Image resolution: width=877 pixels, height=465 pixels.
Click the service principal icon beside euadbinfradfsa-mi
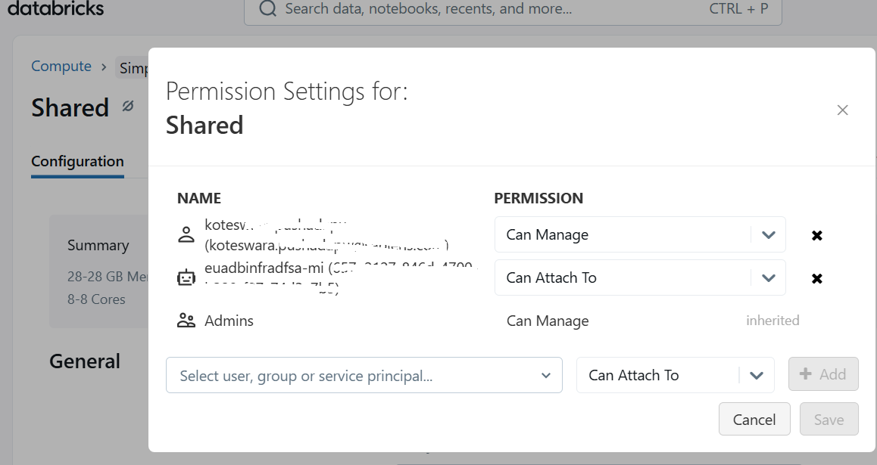point(186,277)
